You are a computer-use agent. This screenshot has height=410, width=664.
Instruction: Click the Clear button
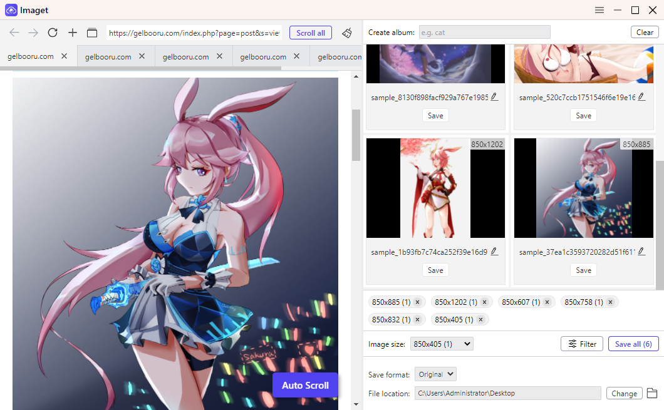[645, 32]
